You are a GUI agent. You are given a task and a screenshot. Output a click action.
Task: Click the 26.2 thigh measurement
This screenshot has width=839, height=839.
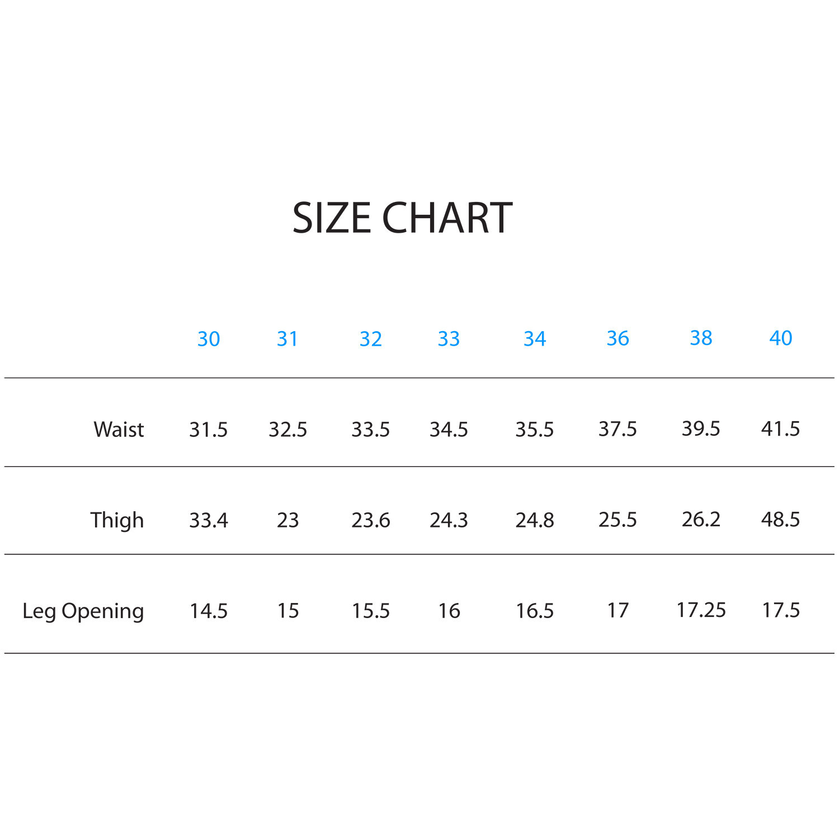coord(700,520)
